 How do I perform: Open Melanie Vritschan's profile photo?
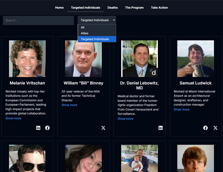point(27,59)
